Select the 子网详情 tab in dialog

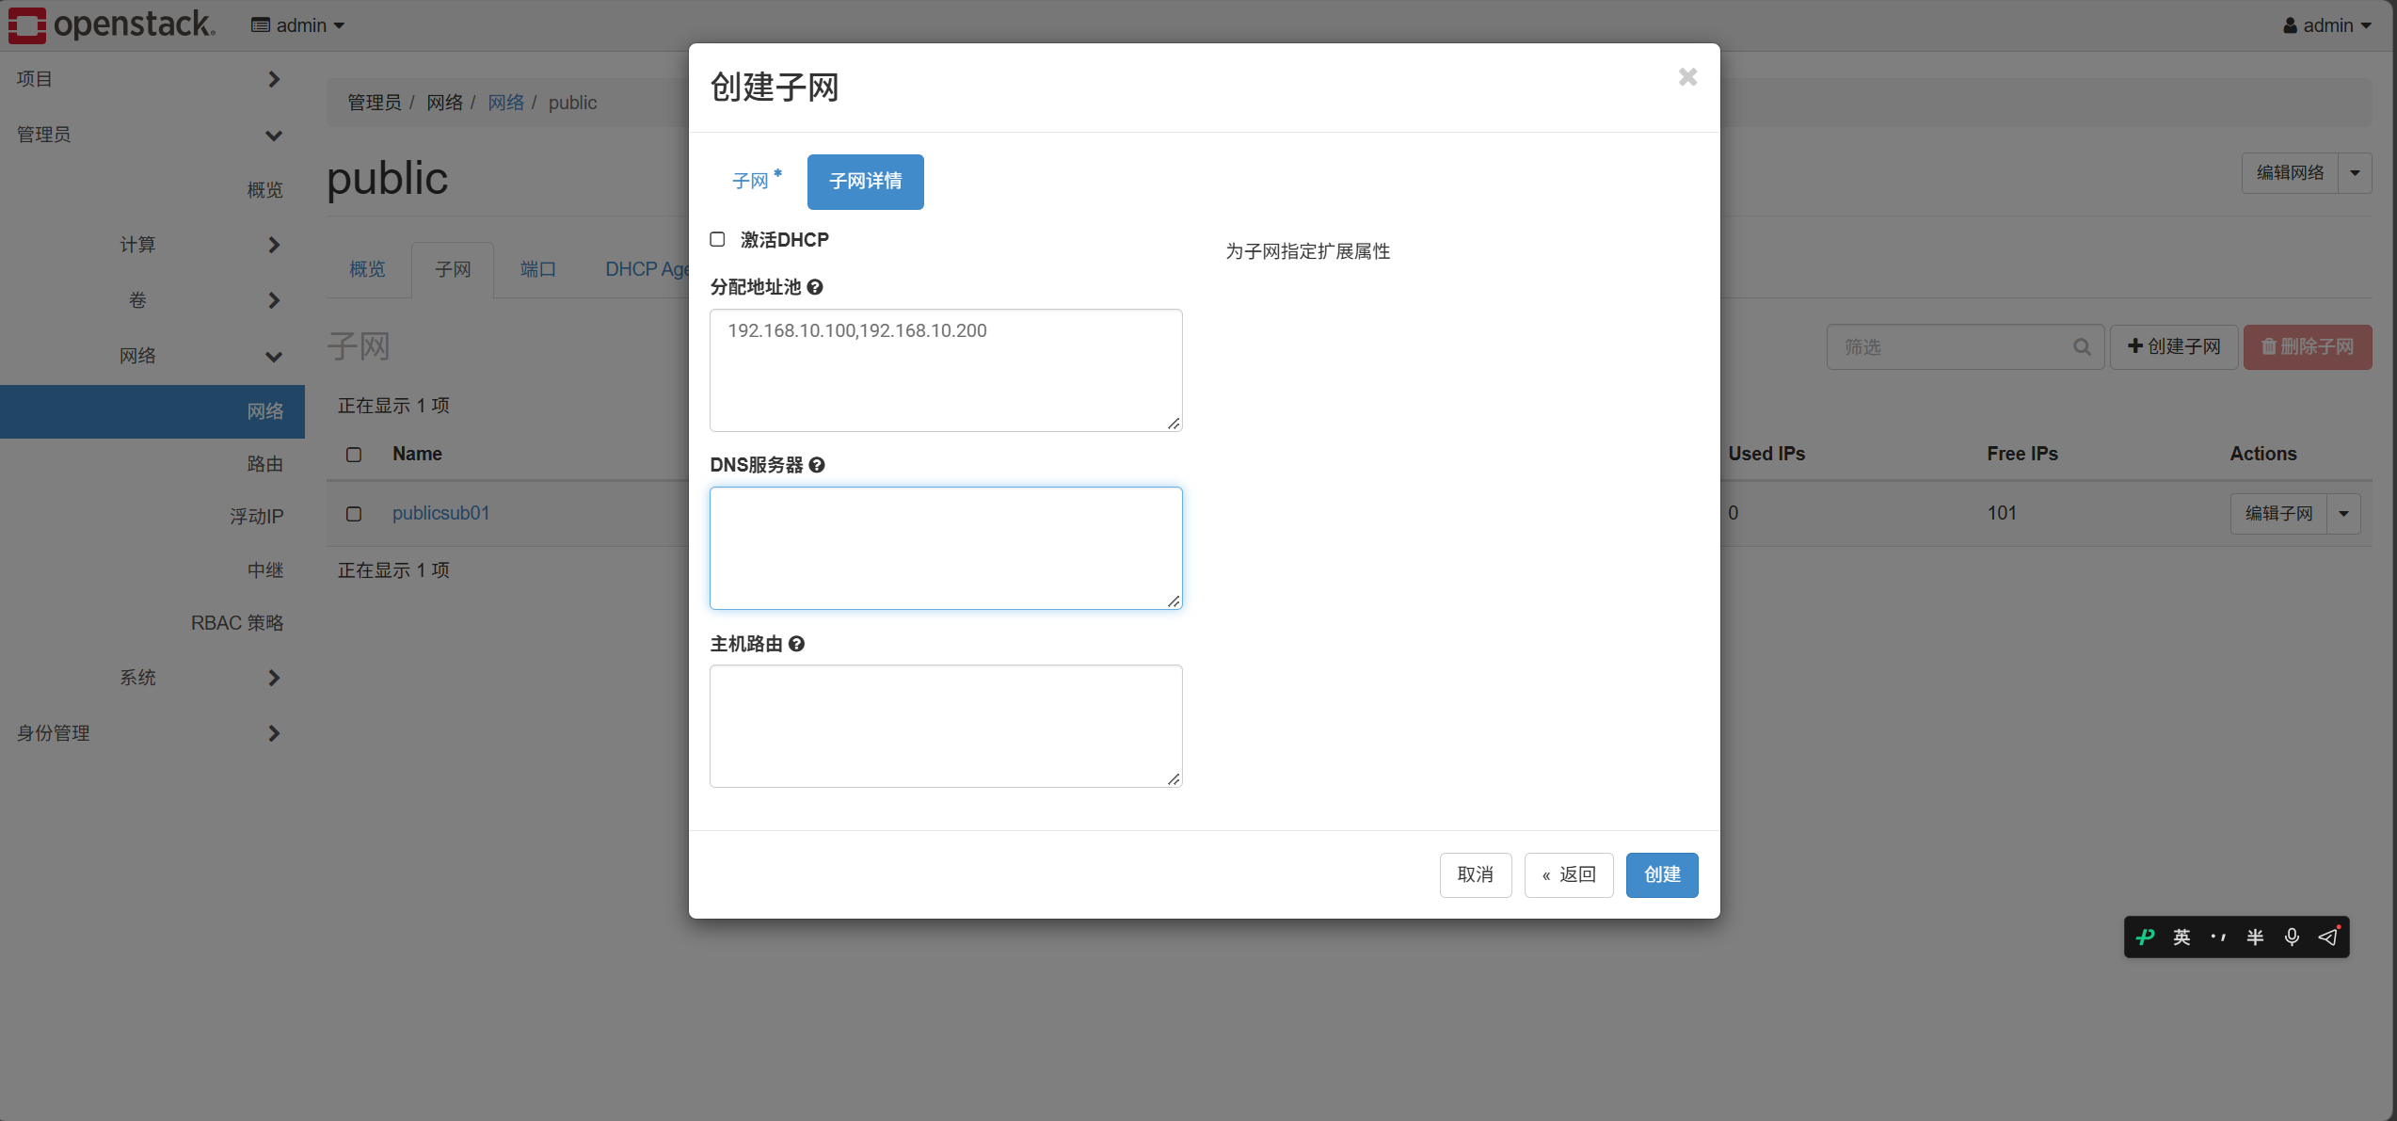pyautogui.click(x=865, y=182)
